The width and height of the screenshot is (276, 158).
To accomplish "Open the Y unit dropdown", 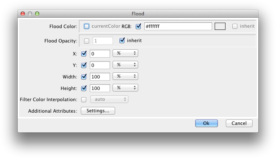I will (126, 65).
